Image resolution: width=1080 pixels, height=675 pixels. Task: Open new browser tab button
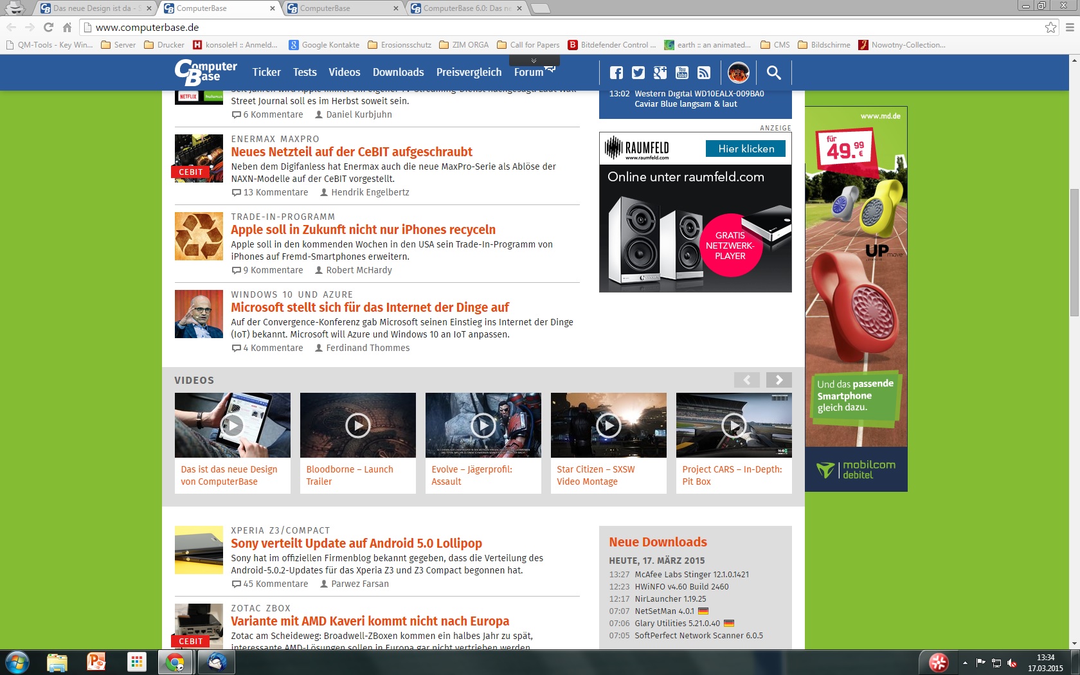pos(541,8)
